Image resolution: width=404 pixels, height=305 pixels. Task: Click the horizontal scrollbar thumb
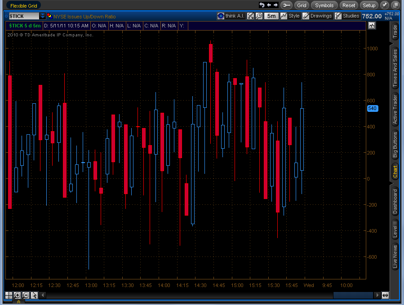tap(353, 295)
